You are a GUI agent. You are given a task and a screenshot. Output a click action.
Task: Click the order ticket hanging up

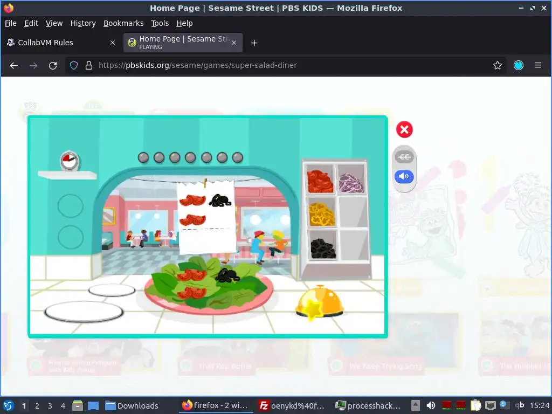pyautogui.click(x=206, y=217)
